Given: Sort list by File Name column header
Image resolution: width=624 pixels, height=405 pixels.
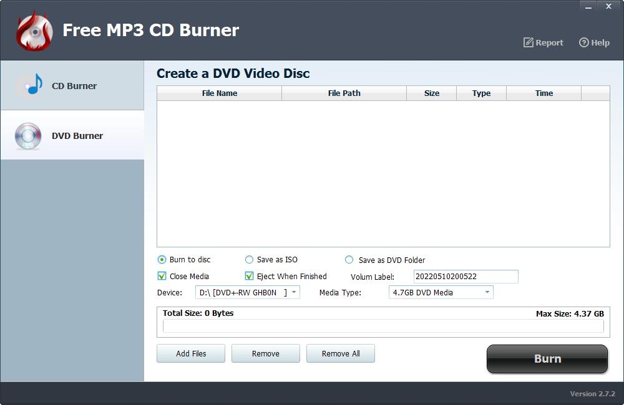Looking at the screenshot, I should coord(220,93).
